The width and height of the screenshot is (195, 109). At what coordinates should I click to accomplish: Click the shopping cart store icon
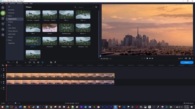pos(96,7)
